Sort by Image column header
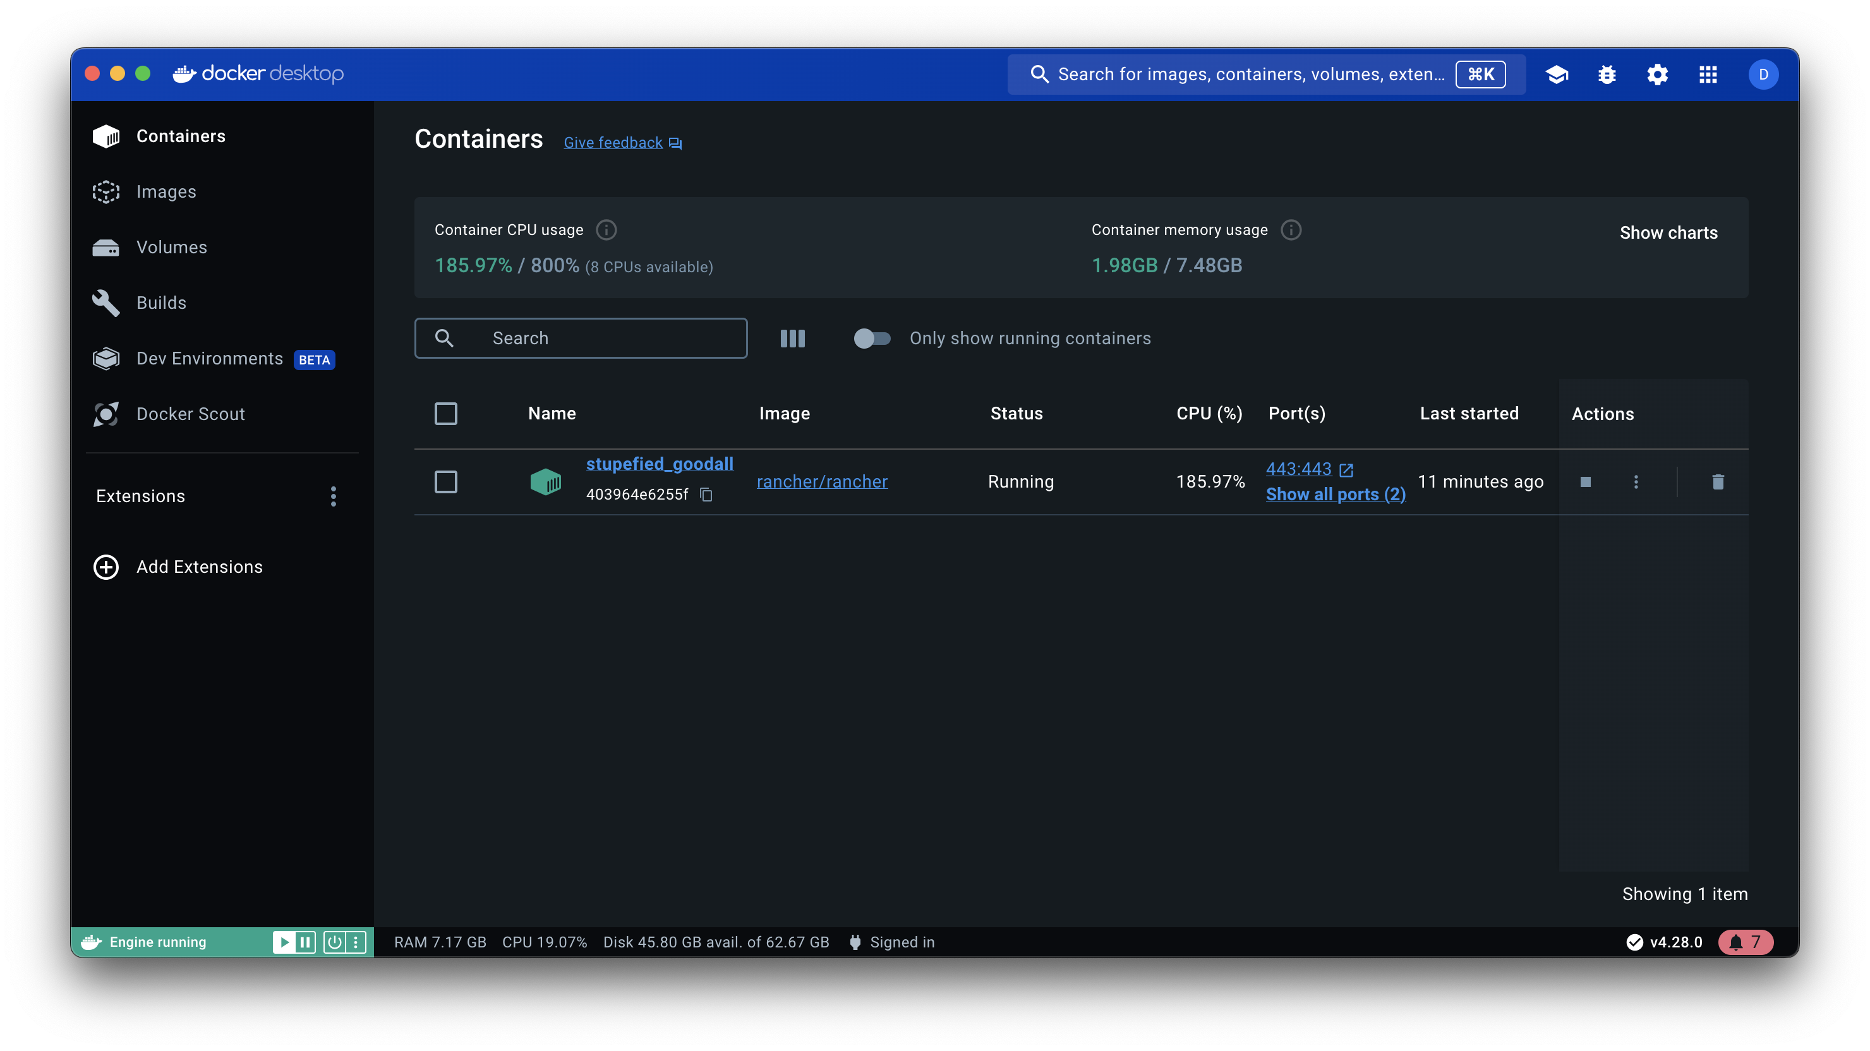 784,414
